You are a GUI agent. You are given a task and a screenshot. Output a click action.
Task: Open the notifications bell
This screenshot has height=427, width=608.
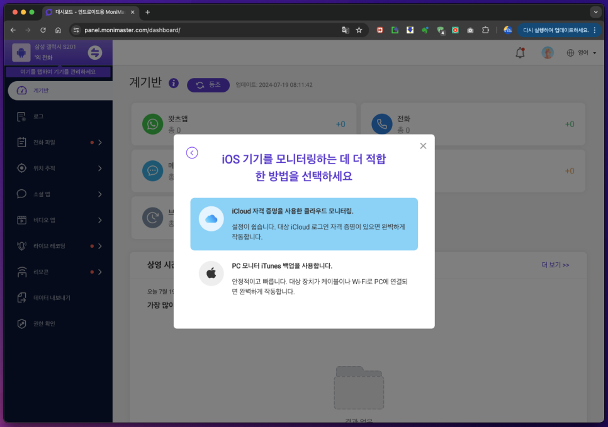pos(520,53)
